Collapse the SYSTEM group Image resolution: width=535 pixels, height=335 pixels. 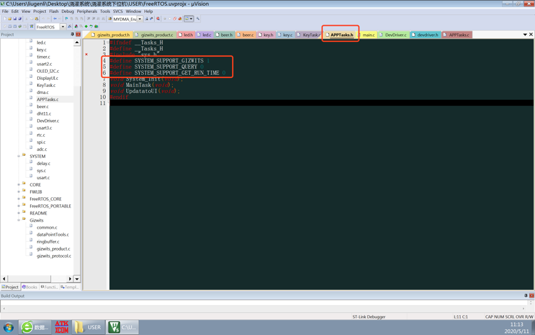(19, 157)
